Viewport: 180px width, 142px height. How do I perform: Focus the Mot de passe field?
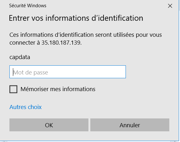click(68, 72)
